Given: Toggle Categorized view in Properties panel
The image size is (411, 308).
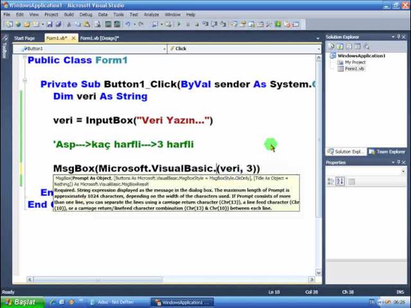Looking at the screenshot, I should [331, 182].
